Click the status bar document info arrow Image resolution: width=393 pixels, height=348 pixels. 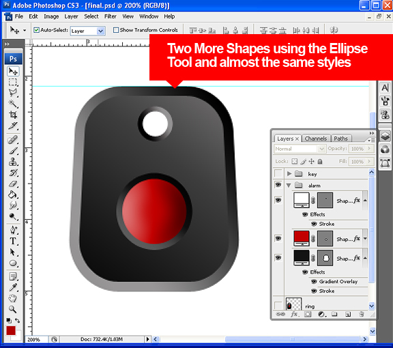click(147, 339)
